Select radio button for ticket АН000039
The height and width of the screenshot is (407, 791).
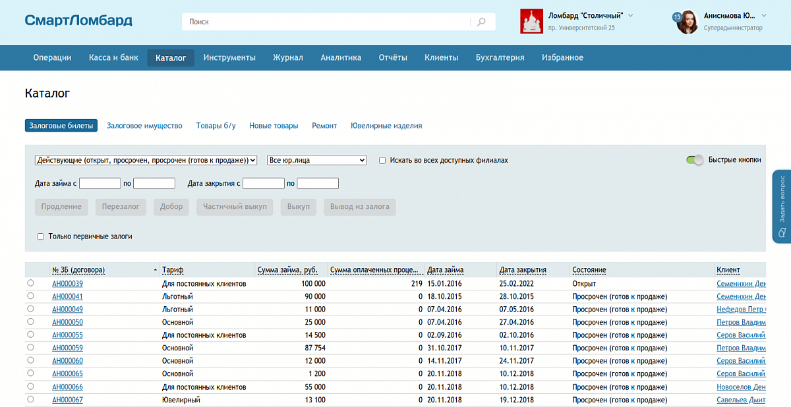[30, 283]
